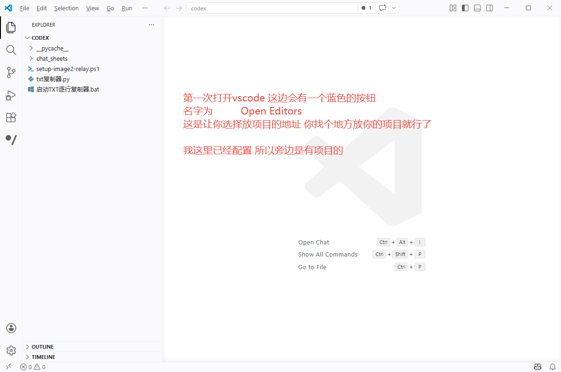Open the txt复制器.py file
The width and height of the screenshot is (561, 372).
click(93, 79)
